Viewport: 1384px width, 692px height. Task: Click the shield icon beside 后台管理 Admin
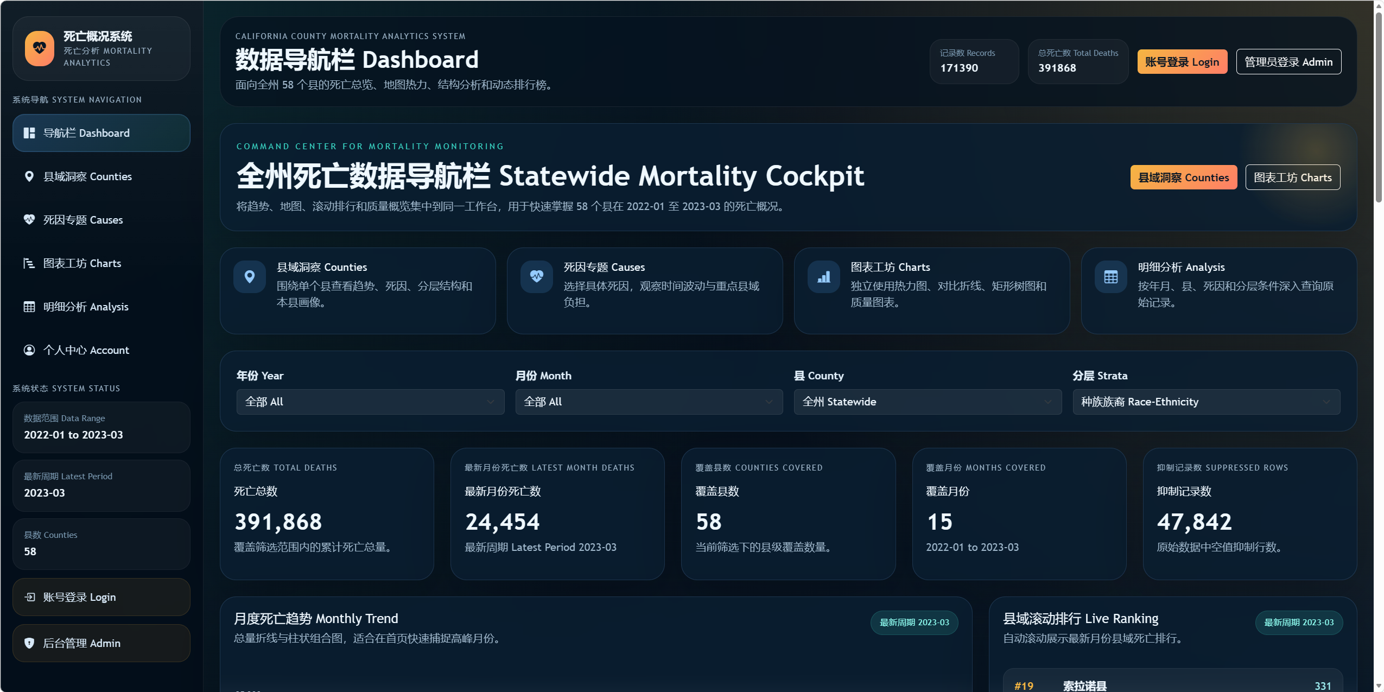[x=29, y=643]
